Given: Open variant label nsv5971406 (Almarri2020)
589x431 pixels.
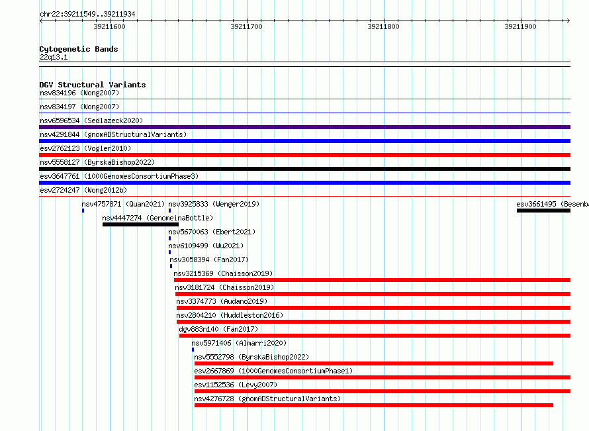Looking at the screenshot, I should click(x=239, y=343).
